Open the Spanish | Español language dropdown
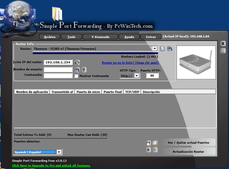 [59, 152]
